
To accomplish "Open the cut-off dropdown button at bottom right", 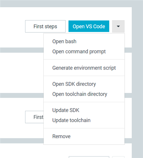I will coord(118,157).
